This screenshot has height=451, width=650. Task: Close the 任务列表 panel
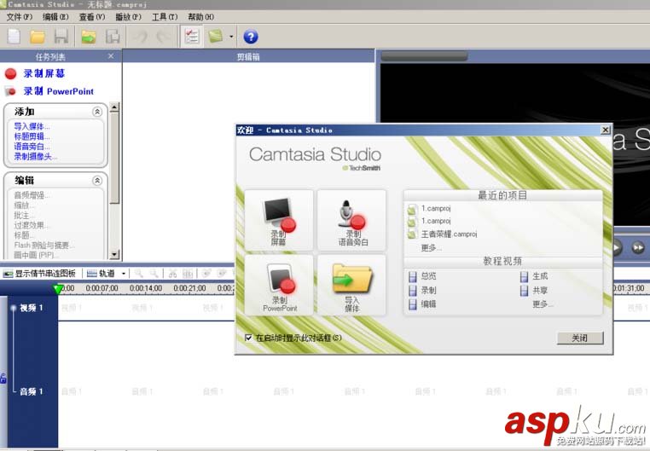pos(111,56)
